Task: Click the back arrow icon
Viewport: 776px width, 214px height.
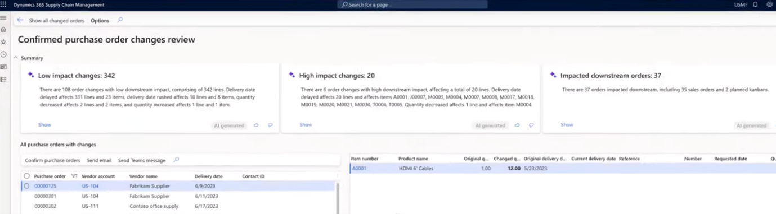Action: click(20, 20)
